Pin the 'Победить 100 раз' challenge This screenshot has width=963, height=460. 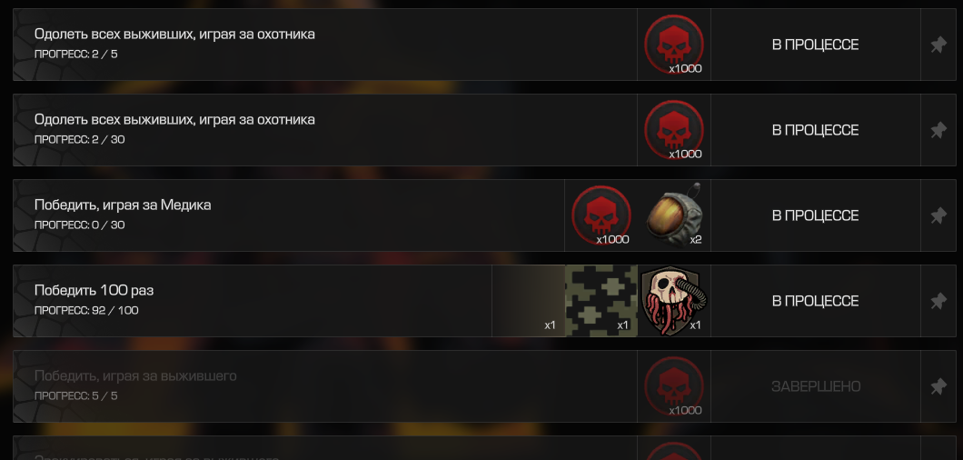(938, 301)
